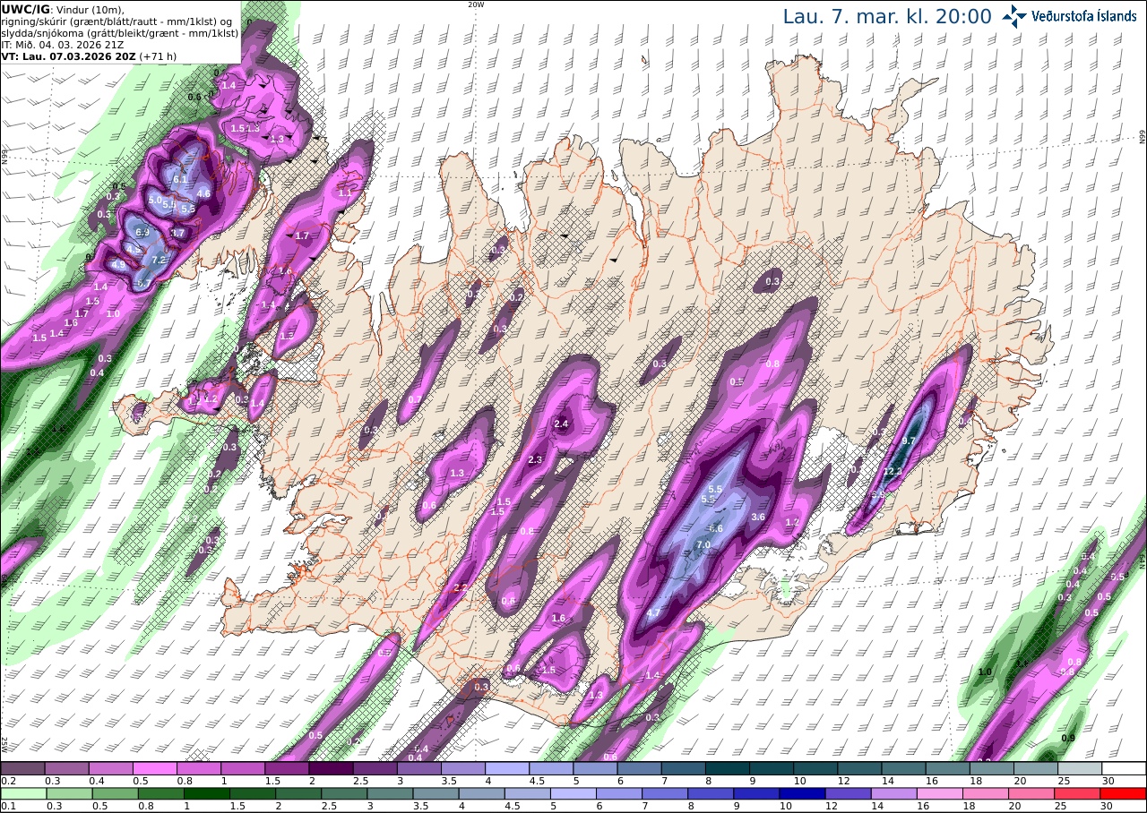
Task: Click the 6.6 value on the map
Action: coord(715,528)
